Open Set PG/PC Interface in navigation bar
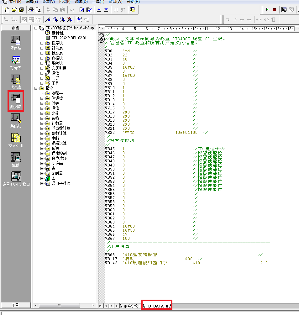The height and width of the screenshot is (315, 299). coord(16,179)
